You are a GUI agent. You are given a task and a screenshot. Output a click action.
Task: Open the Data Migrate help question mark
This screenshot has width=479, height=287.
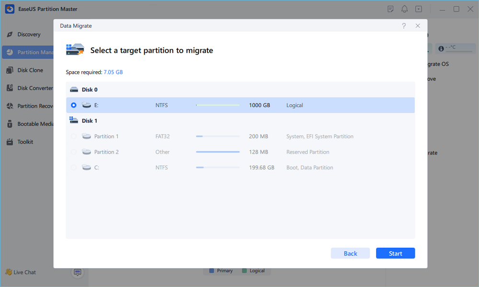click(x=404, y=26)
